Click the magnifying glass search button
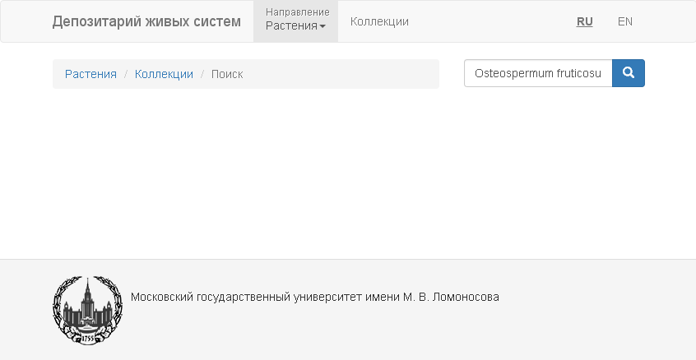Image resolution: width=696 pixels, height=360 pixels. click(629, 73)
